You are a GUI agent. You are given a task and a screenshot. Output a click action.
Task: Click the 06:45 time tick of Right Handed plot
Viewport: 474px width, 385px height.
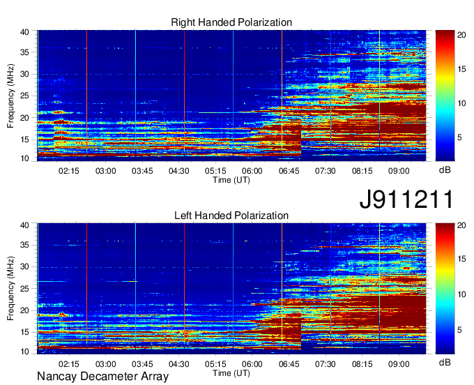click(289, 171)
